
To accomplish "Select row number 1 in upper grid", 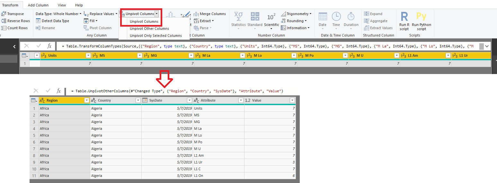I will (24, 63).
